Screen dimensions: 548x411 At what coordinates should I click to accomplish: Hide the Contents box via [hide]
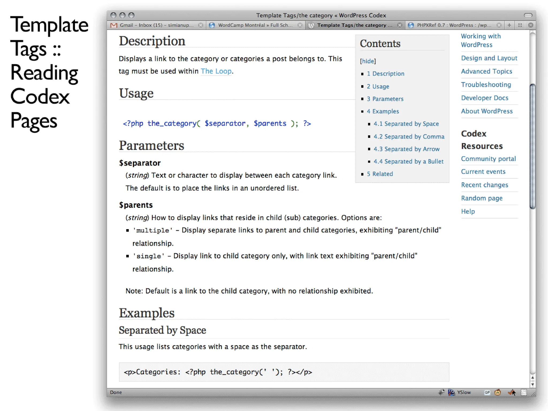(368, 61)
